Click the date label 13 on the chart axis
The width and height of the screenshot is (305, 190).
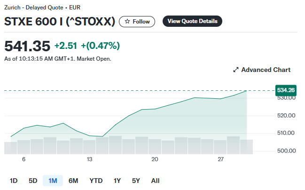coord(89,159)
